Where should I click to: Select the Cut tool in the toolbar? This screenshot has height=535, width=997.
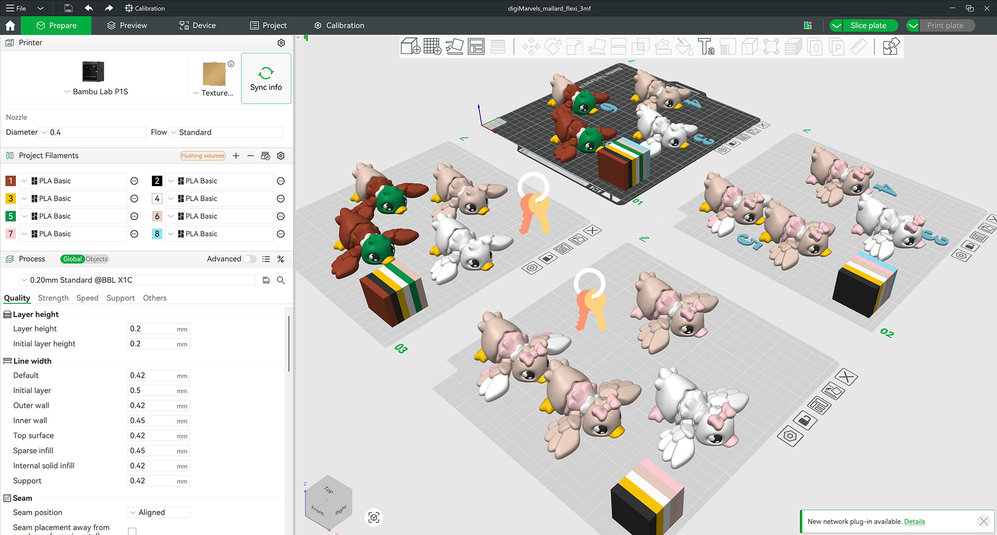(619, 47)
